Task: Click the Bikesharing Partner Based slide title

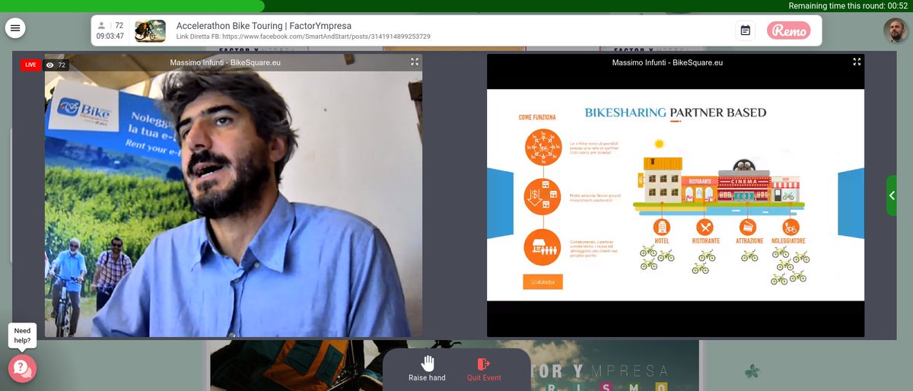Action: (x=675, y=113)
